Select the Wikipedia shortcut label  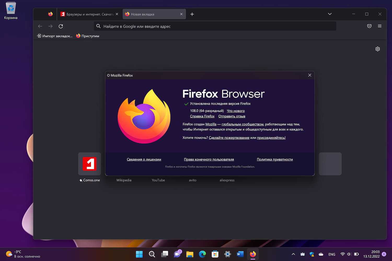tap(124, 180)
